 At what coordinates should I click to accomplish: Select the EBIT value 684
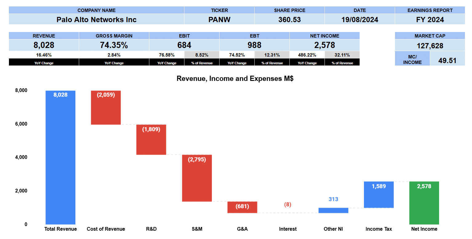click(184, 45)
